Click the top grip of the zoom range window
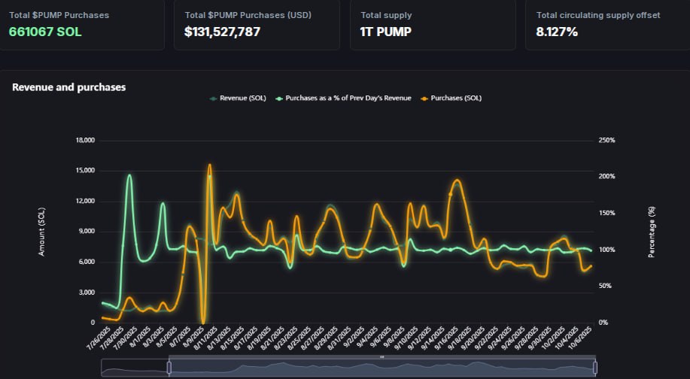The width and height of the screenshot is (690, 379). coord(382,358)
